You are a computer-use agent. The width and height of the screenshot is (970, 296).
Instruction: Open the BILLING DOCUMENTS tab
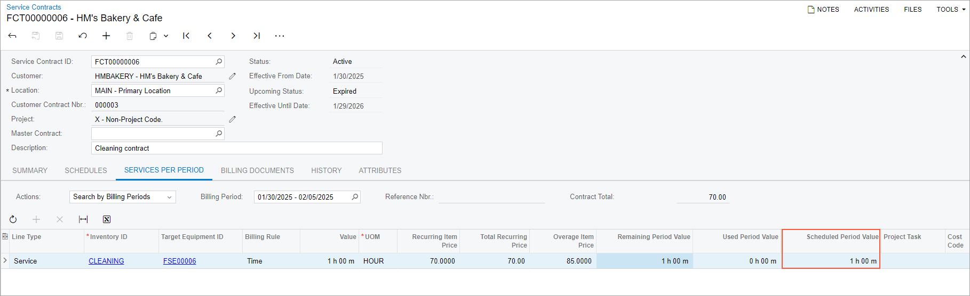[x=257, y=170]
